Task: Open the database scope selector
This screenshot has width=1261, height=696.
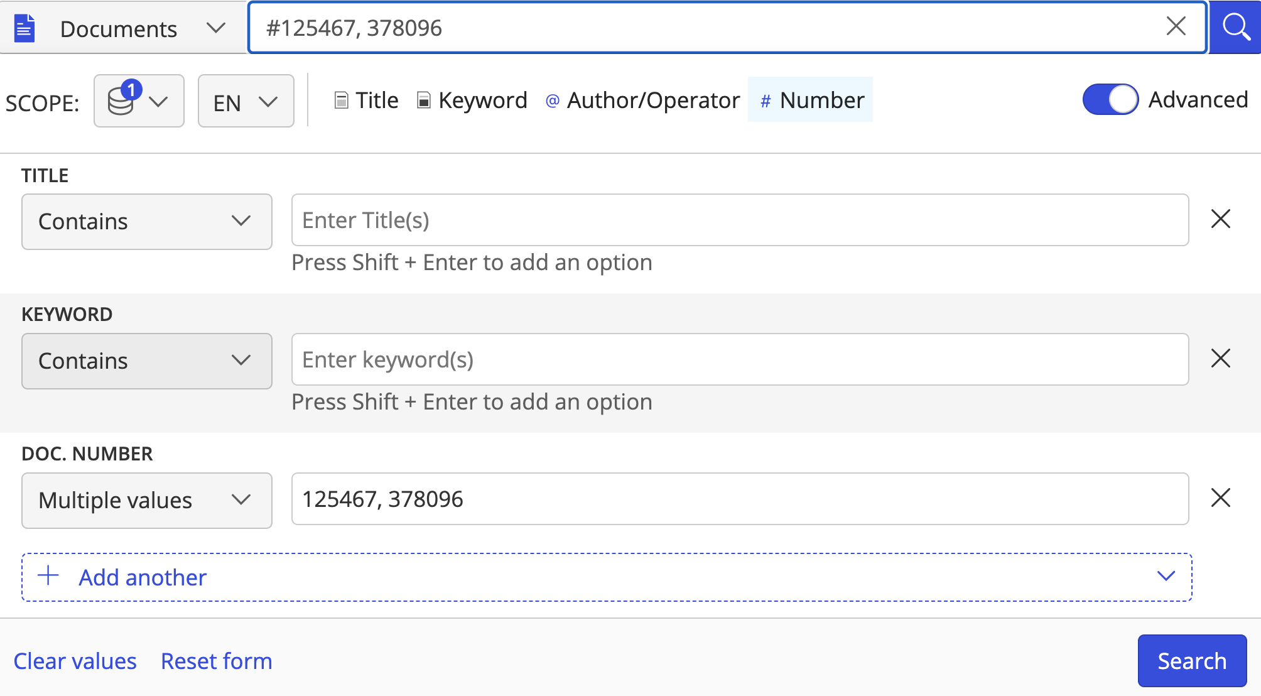Action: (139, 101)
